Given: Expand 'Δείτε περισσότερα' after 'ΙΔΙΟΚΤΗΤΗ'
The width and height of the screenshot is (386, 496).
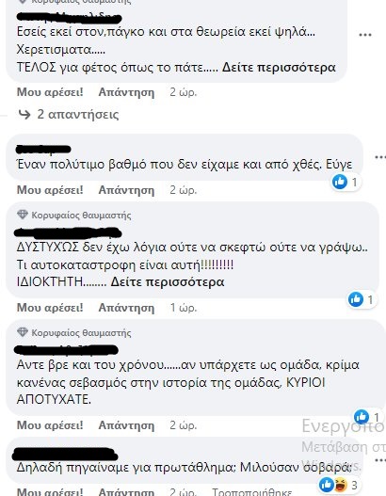Looking at the screenshot, I should [168, 281].
